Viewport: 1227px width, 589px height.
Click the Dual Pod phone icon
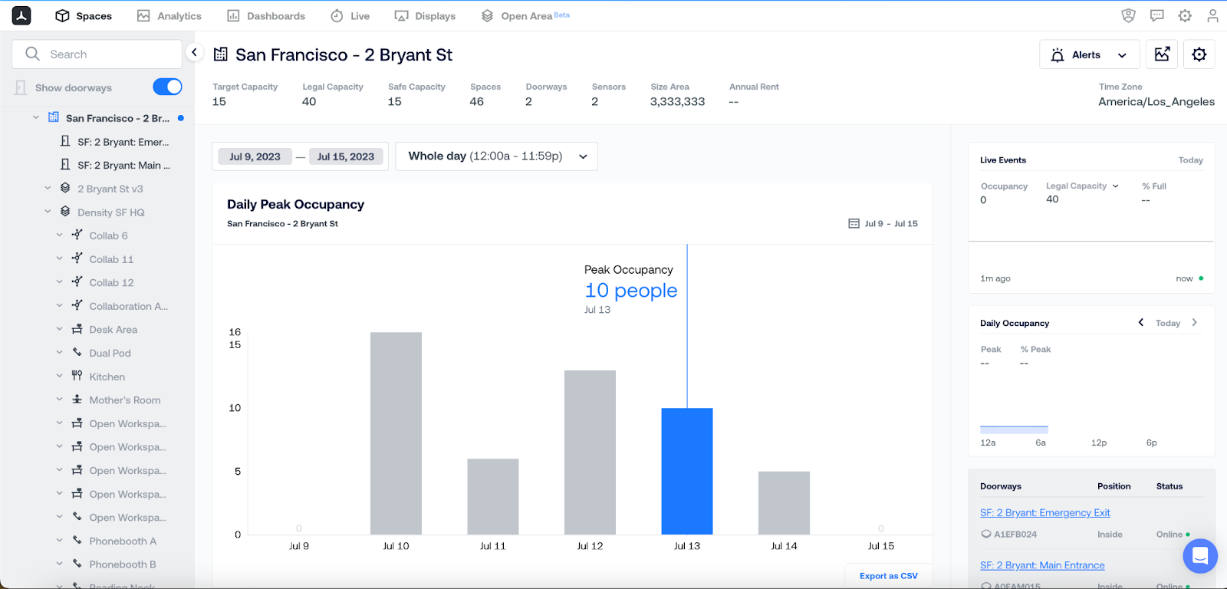pos(77,352)
